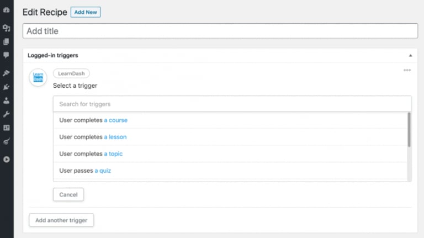The image size is (424, 238).
Task: Open the Media library sidebar icon
Action: [x=6, y=28]
